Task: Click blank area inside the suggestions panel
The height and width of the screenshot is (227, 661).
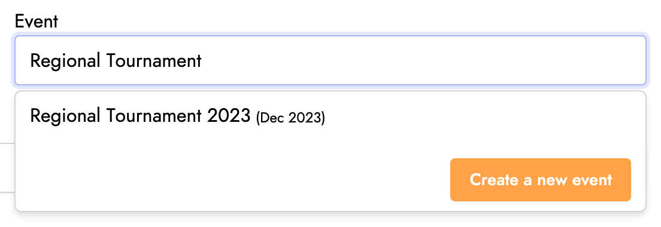Action: click(x=211, y=177)
